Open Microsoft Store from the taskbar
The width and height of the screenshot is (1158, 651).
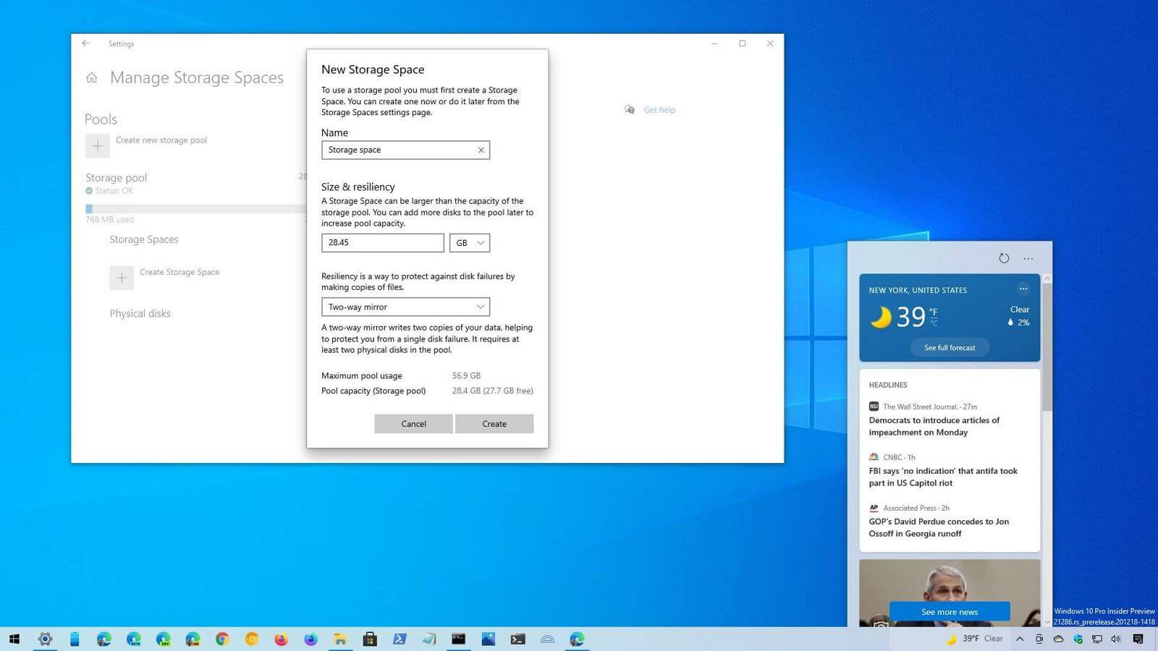click(371, 639)
